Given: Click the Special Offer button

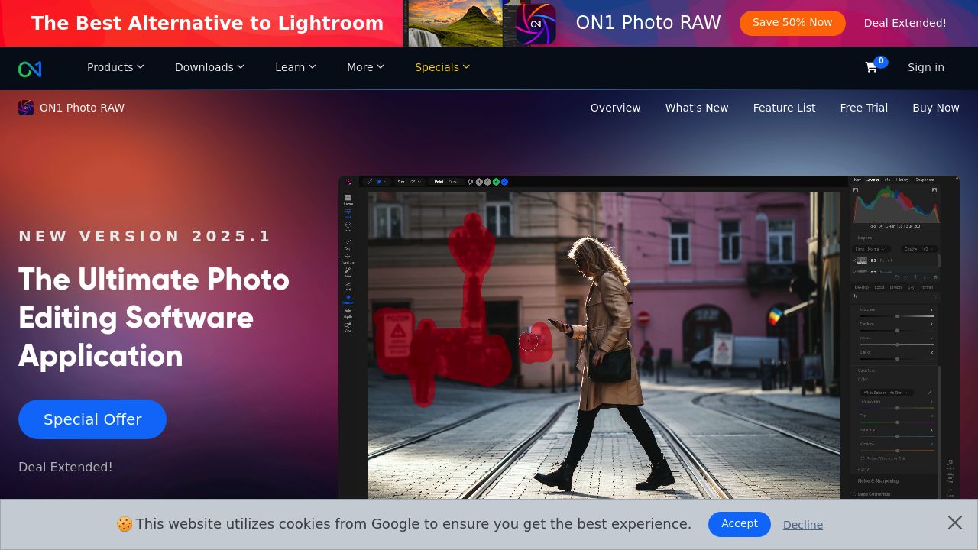Looking at the screenshot, I should [92, 419].
